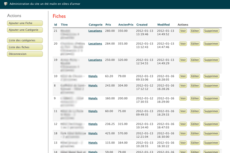The width and height of the screenshot is (230, 153).
Task: Click Editer for fiche 21
Action: tap(195, 31)
